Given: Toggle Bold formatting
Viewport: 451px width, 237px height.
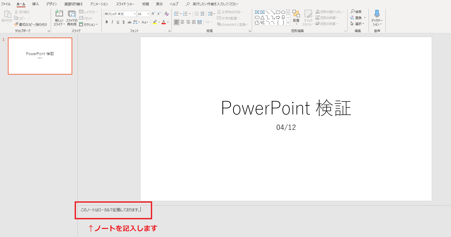Looking at the screenshot, I should click(107, 22).
